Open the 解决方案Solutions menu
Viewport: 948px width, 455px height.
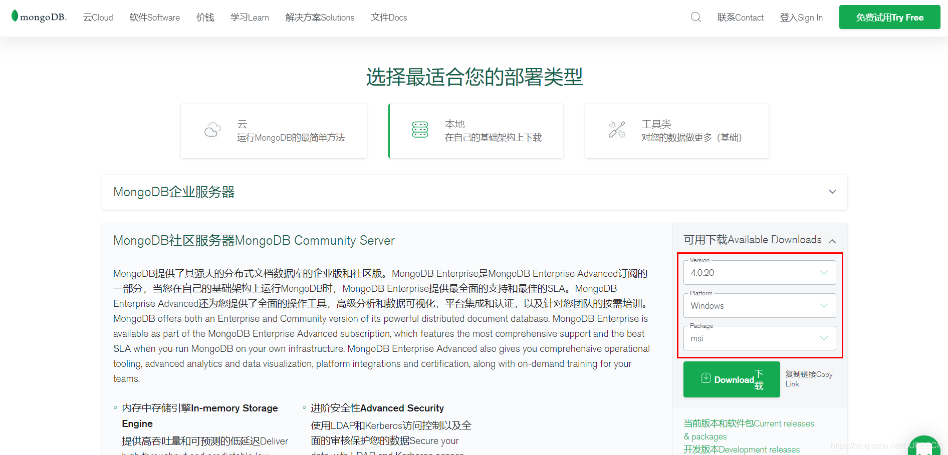tap(320, 18)
